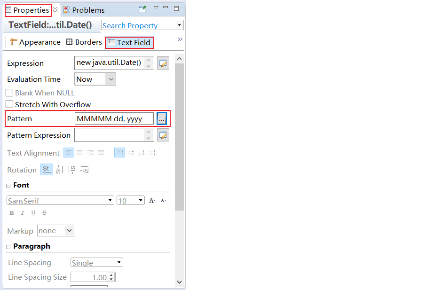
Task: Open the view menu triangle
Action: [x=156, y=8]
